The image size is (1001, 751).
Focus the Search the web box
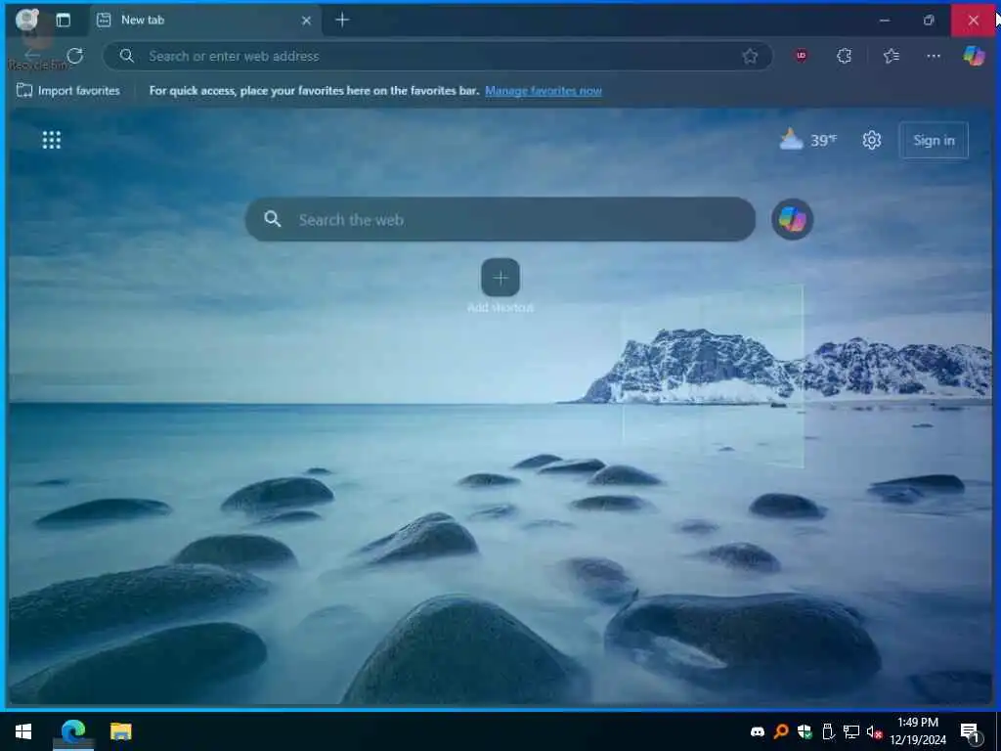click(x=500, y=220)
